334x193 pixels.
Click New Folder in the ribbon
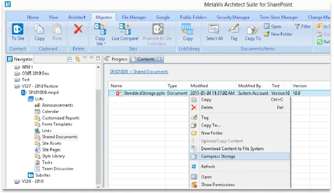coord(278,34)
